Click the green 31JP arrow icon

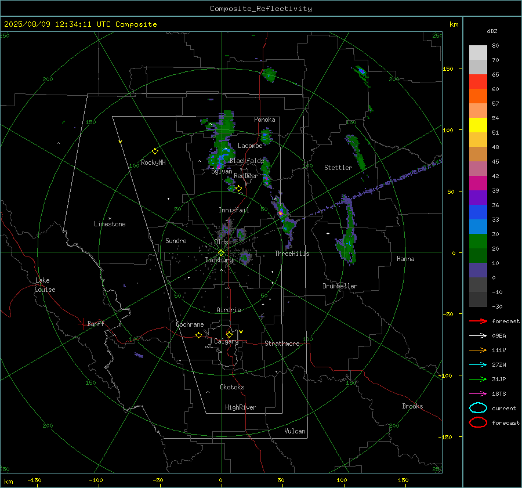tap(478, 379)
